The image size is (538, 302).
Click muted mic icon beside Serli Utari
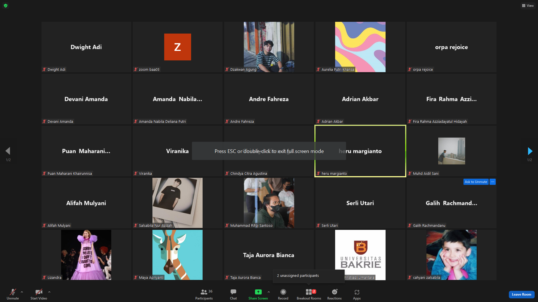pyautogui.click(x=318, y=226)
